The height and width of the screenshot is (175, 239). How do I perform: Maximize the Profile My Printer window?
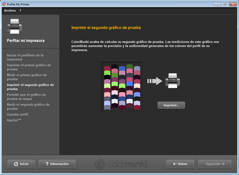pyautogui.click(x=225, y=4)
